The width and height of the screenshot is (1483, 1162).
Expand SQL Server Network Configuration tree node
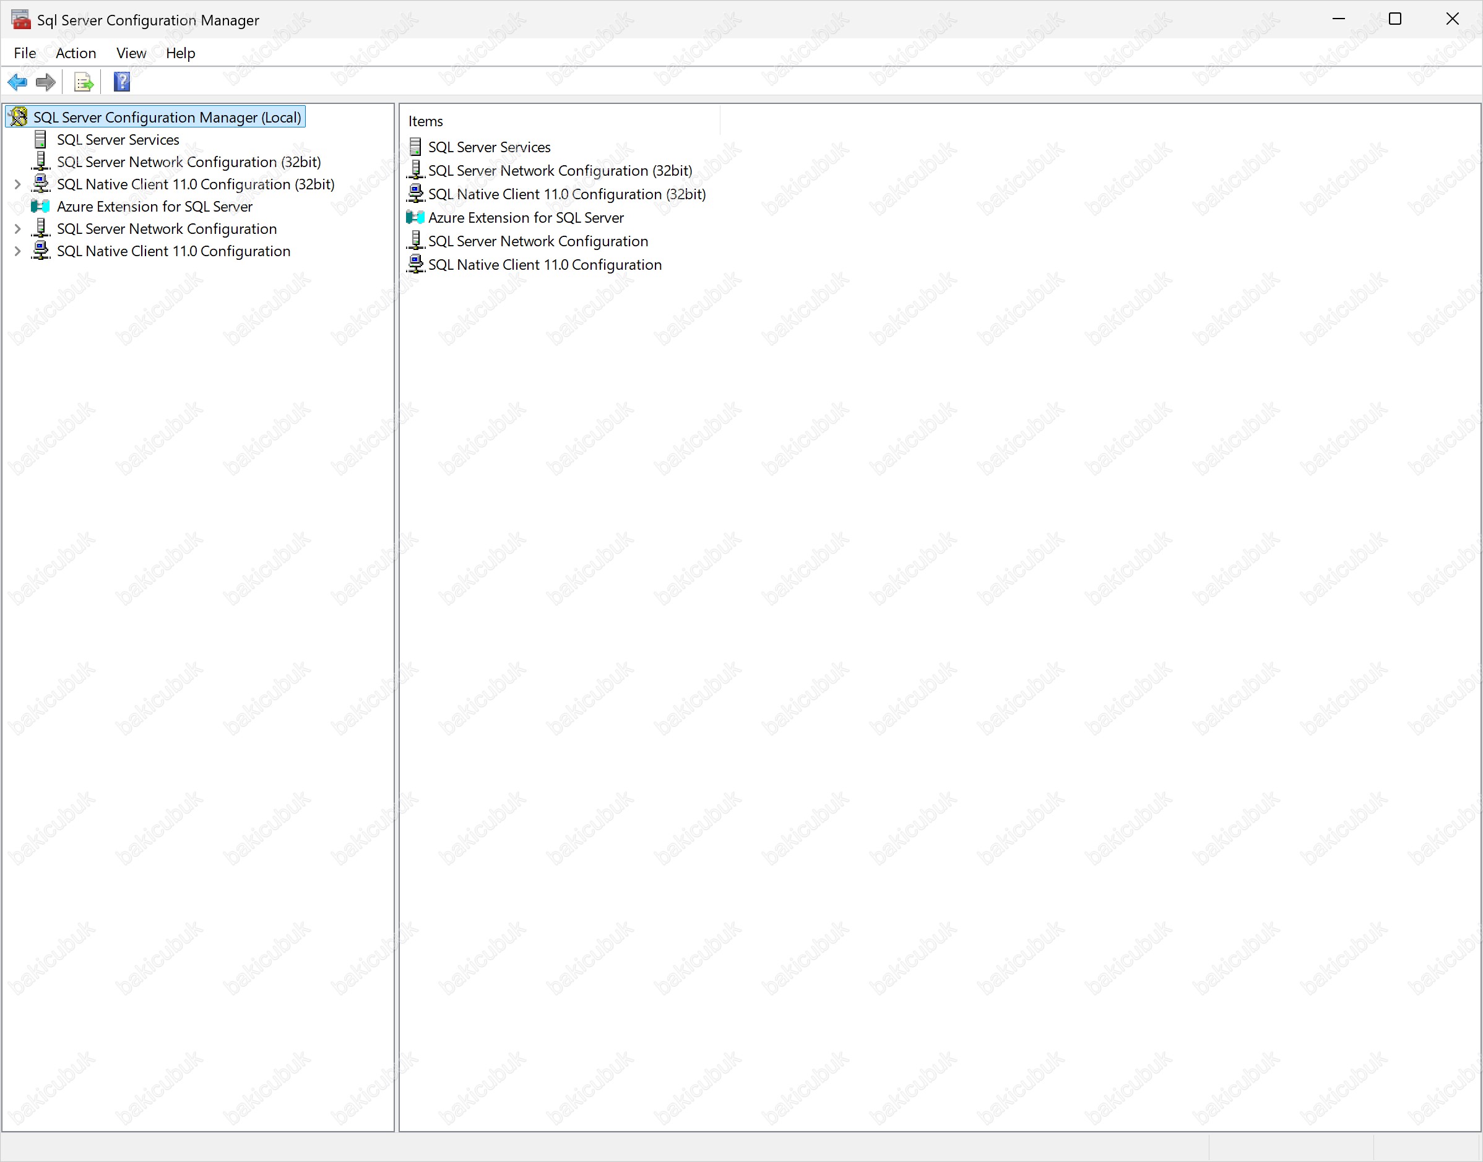point(18,230)
